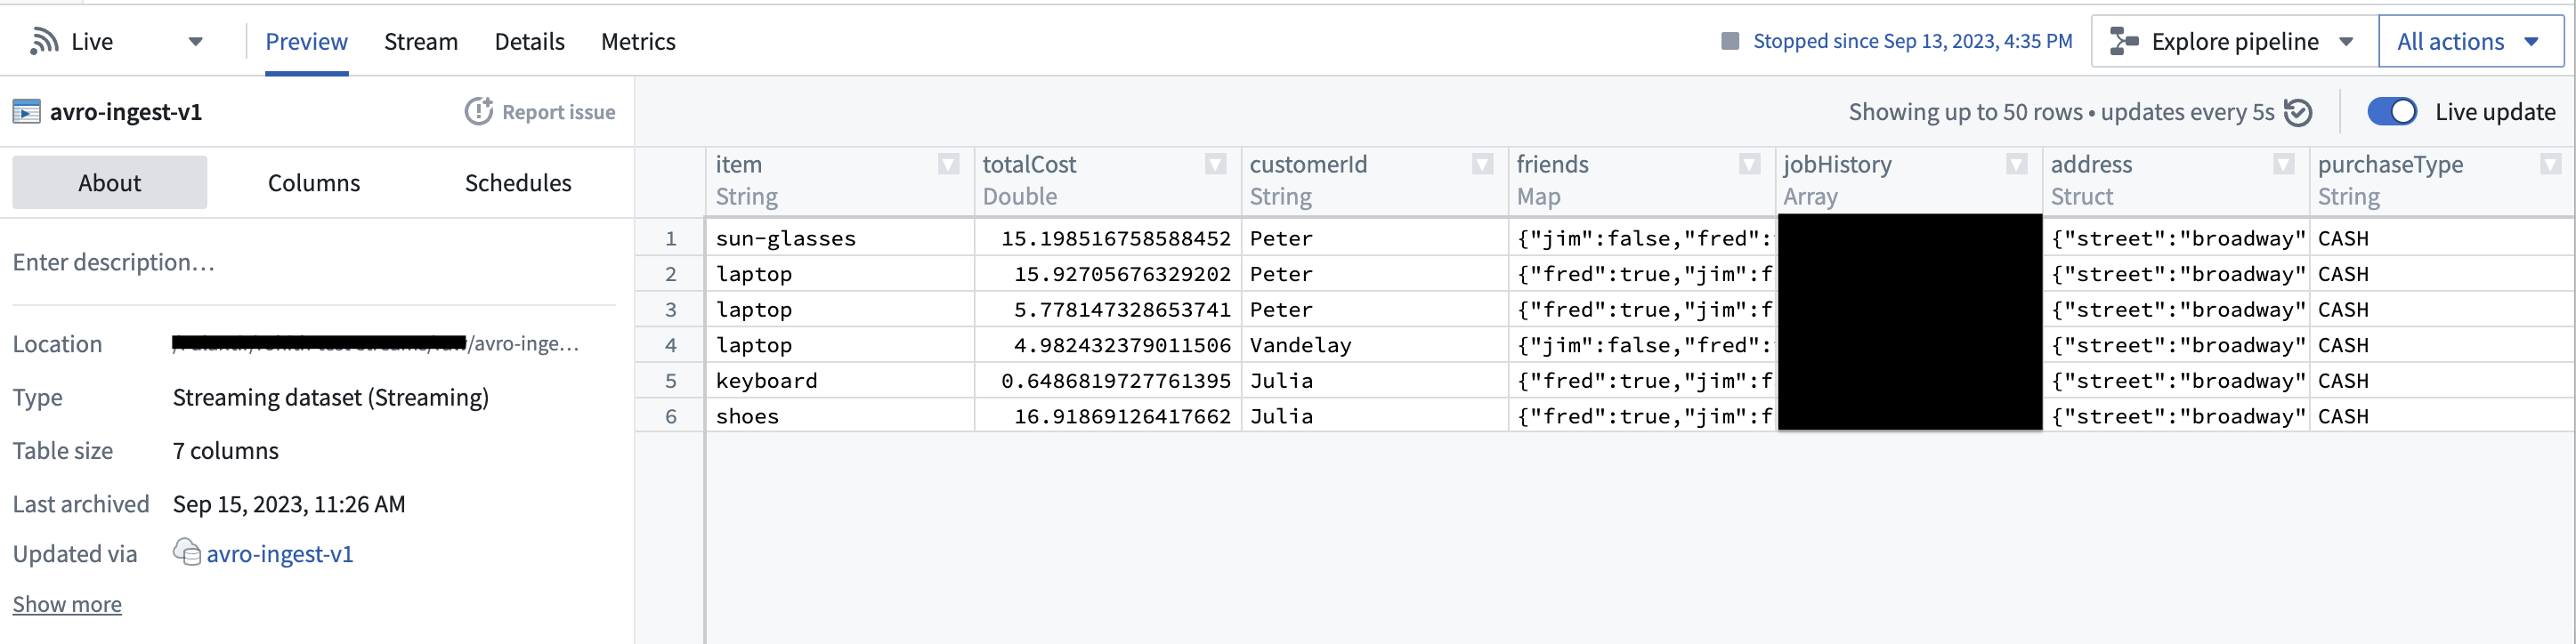Open the item column filter menu
The image size is (2576, 644).
click(x=948, y=164)
